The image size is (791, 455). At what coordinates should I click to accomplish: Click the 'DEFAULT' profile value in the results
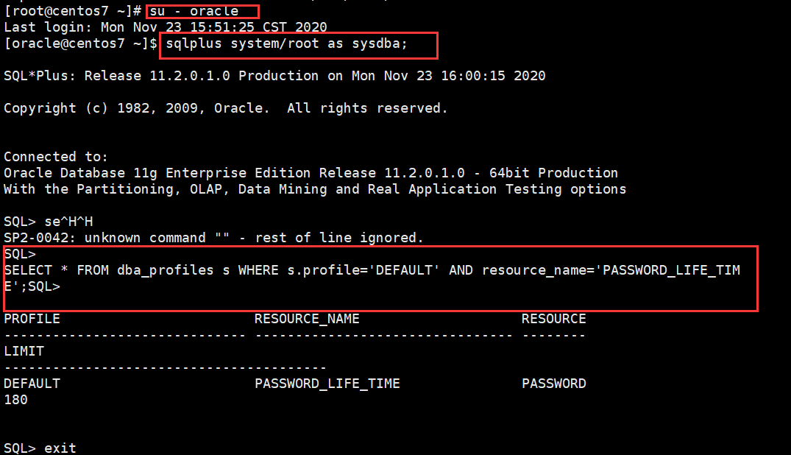click(x=32, y=384)
